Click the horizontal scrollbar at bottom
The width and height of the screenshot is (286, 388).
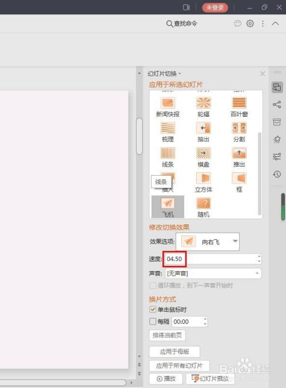[63, 382]
